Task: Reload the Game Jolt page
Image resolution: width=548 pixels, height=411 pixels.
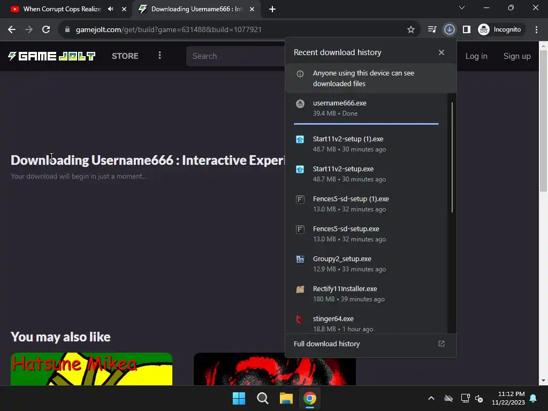Action: 46,30
